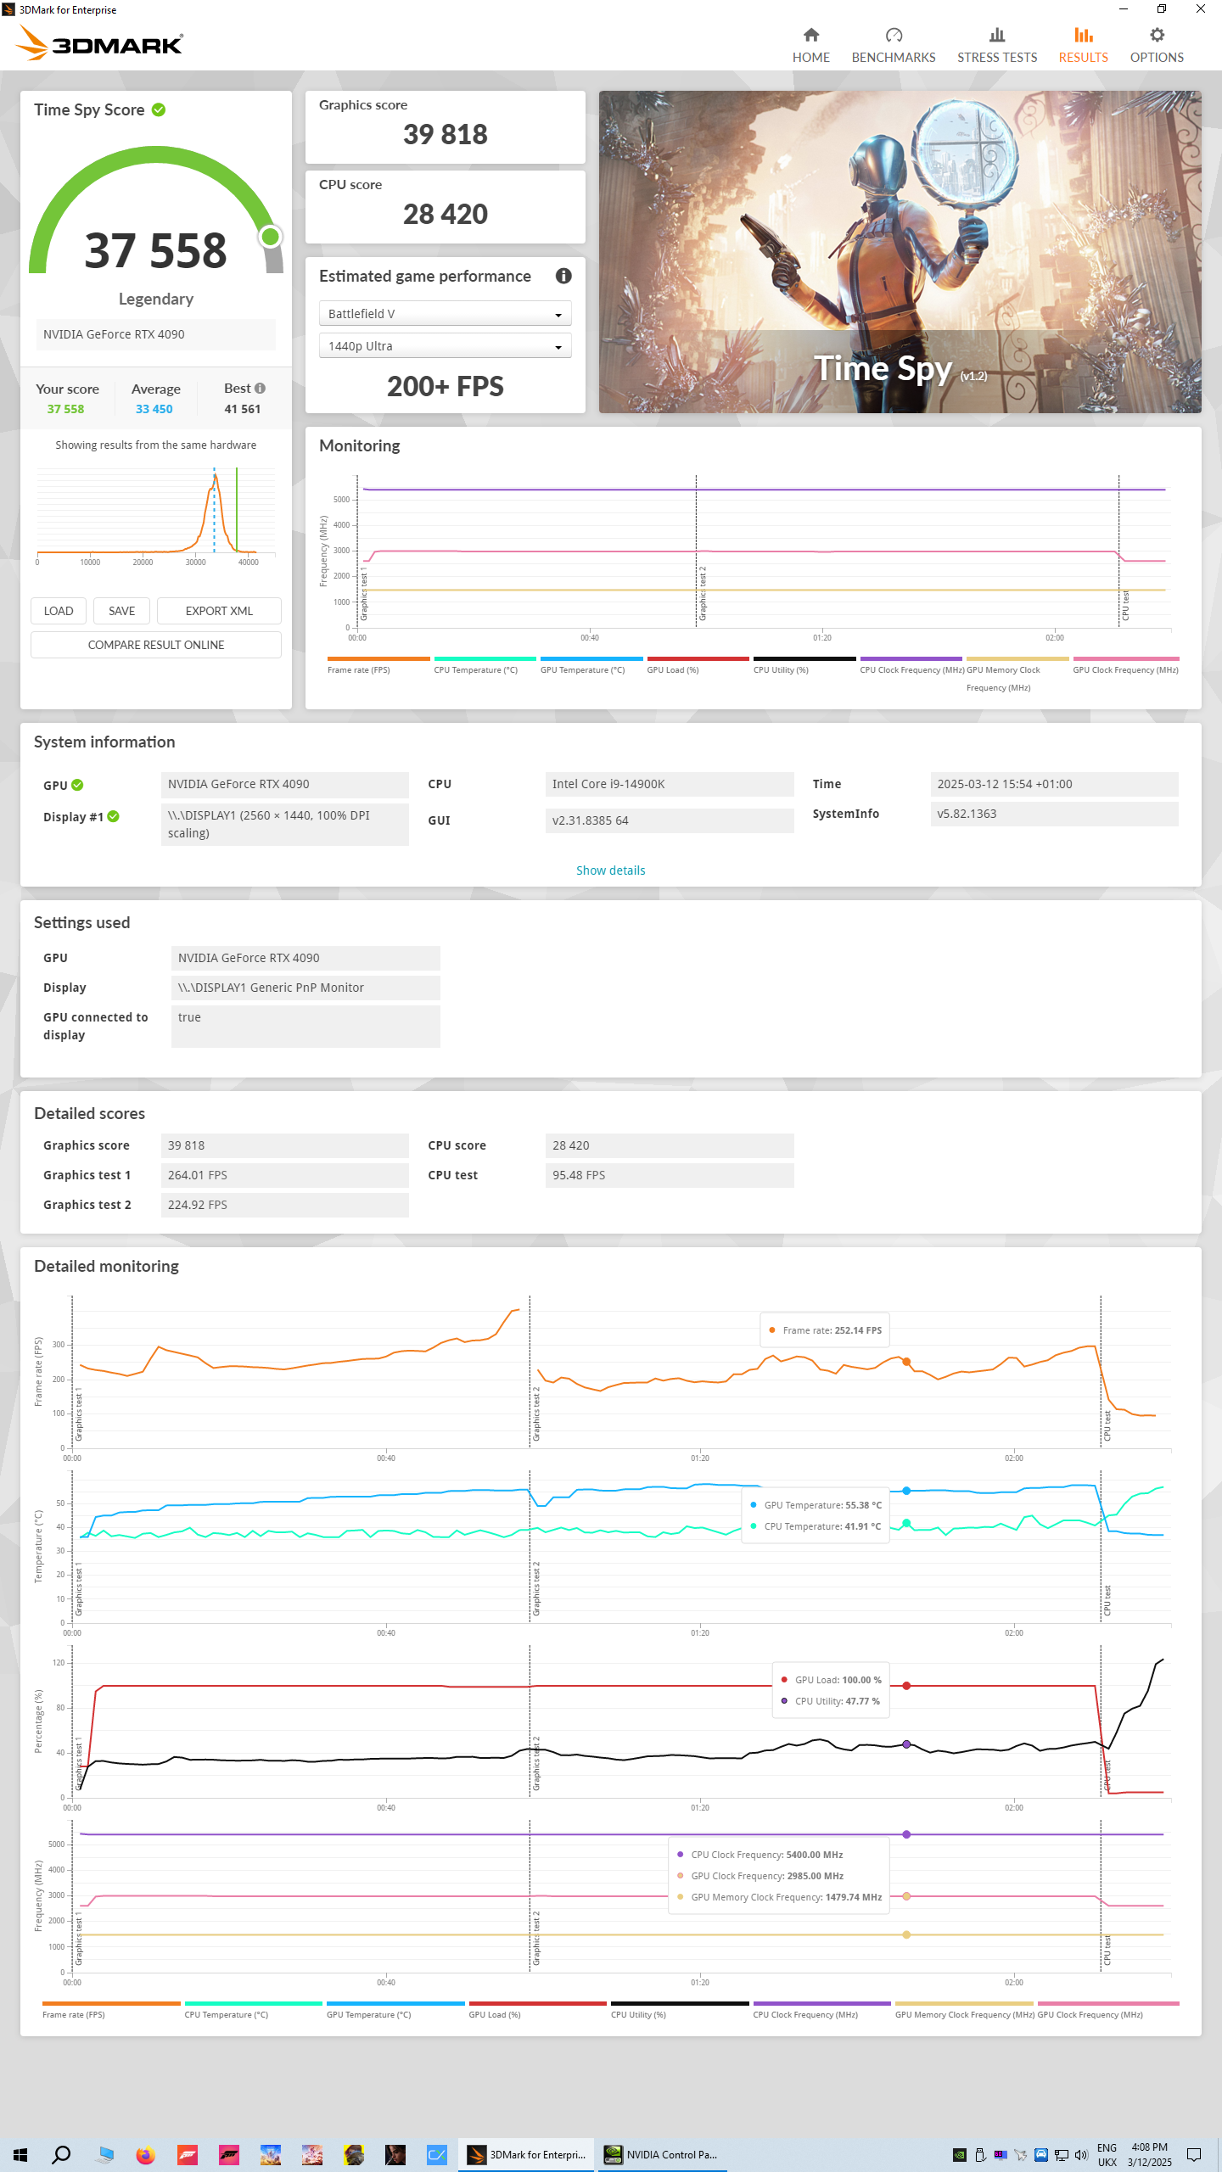Click Compare Result Online button
Image resolution: width=1222 pixels, height=2172 pixels.
(x=156, y=645)
